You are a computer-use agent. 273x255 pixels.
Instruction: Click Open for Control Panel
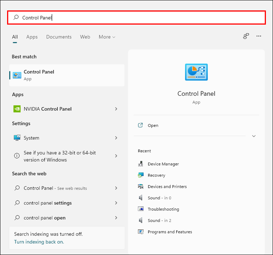pos(153,126)
